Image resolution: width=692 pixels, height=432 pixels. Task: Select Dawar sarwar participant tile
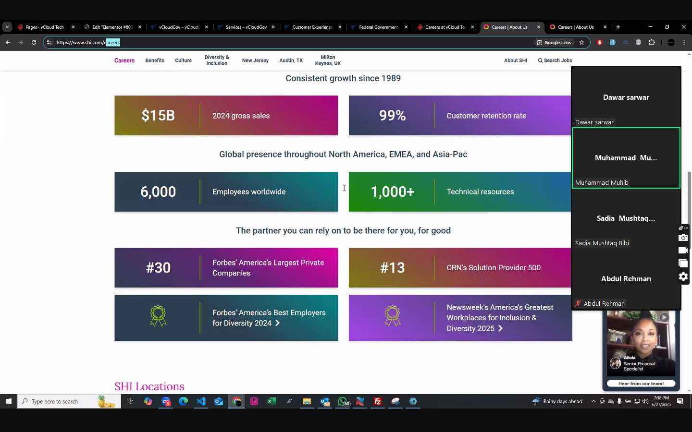click(626, 97)
